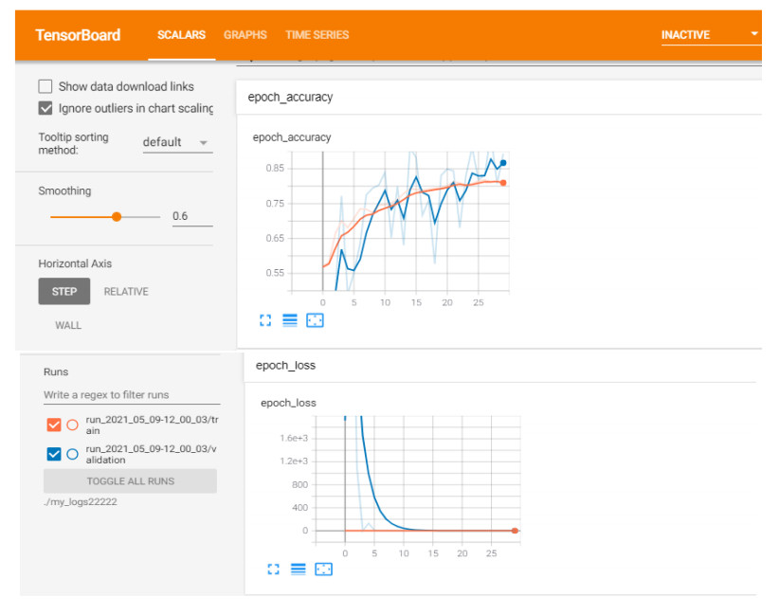Screen dimensions: 779x615
Task: Click the orange radio circle for train run
Action: (73, 425)
